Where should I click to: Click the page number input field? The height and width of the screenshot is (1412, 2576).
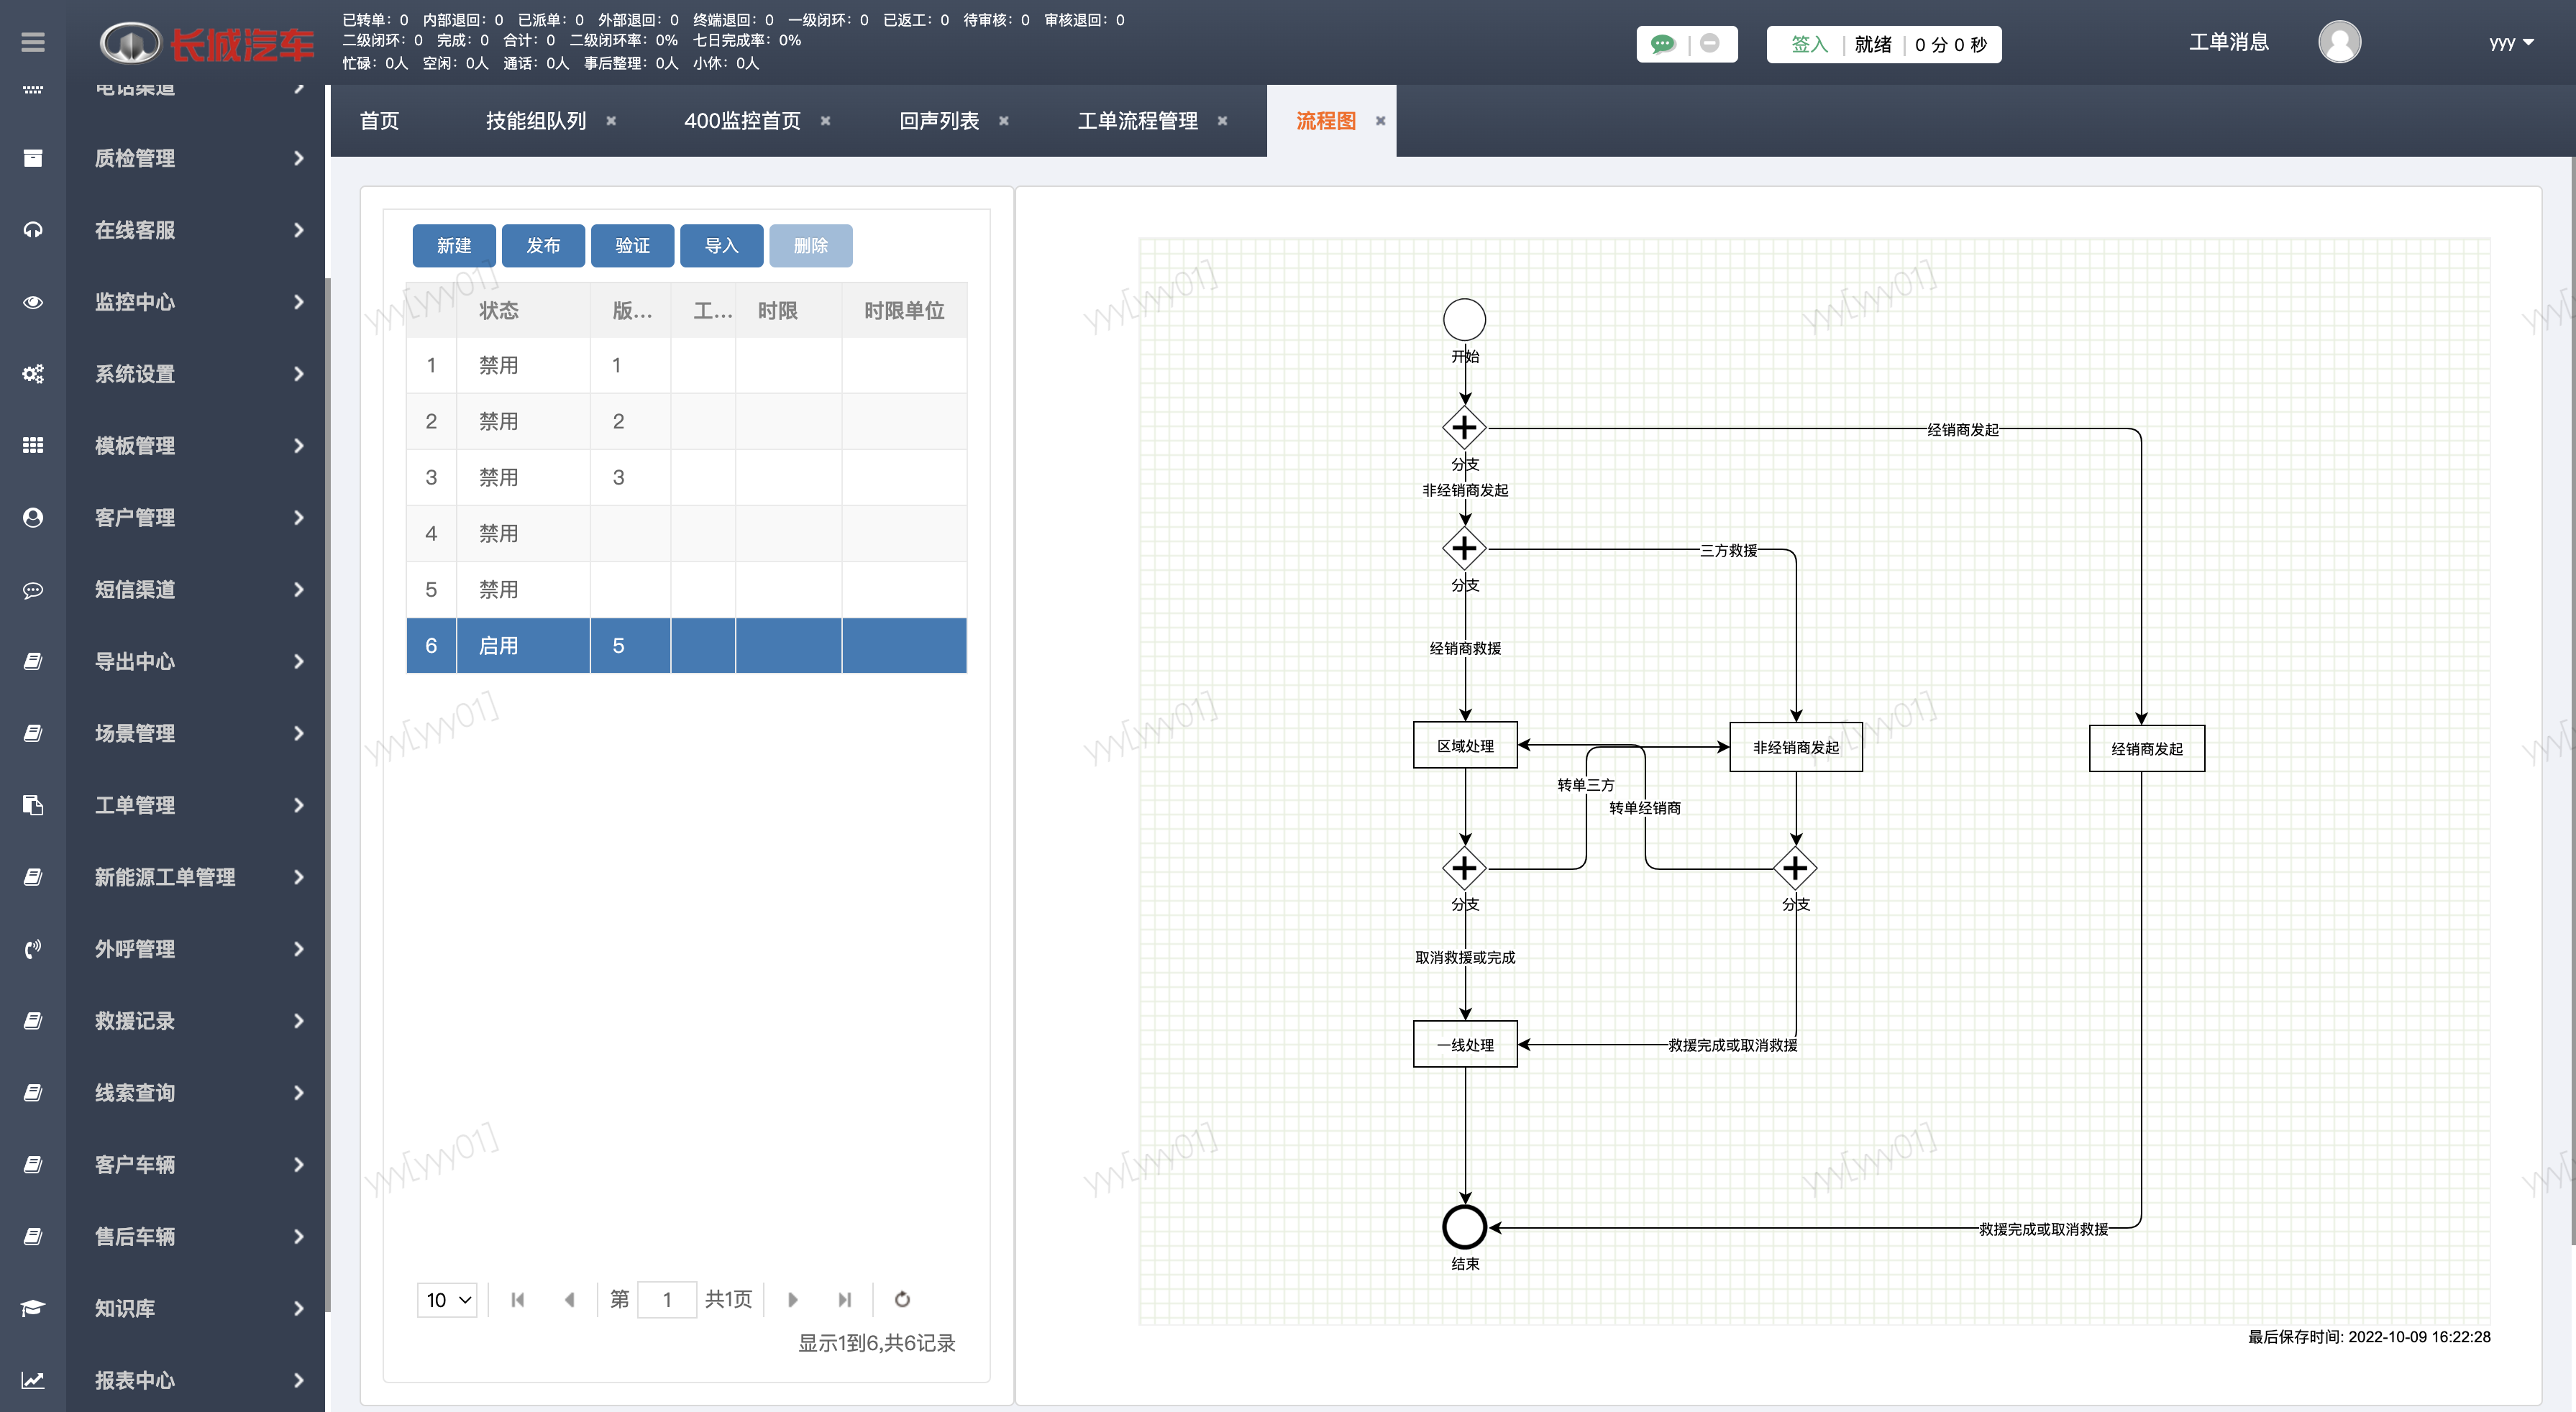pos(667,1299)
